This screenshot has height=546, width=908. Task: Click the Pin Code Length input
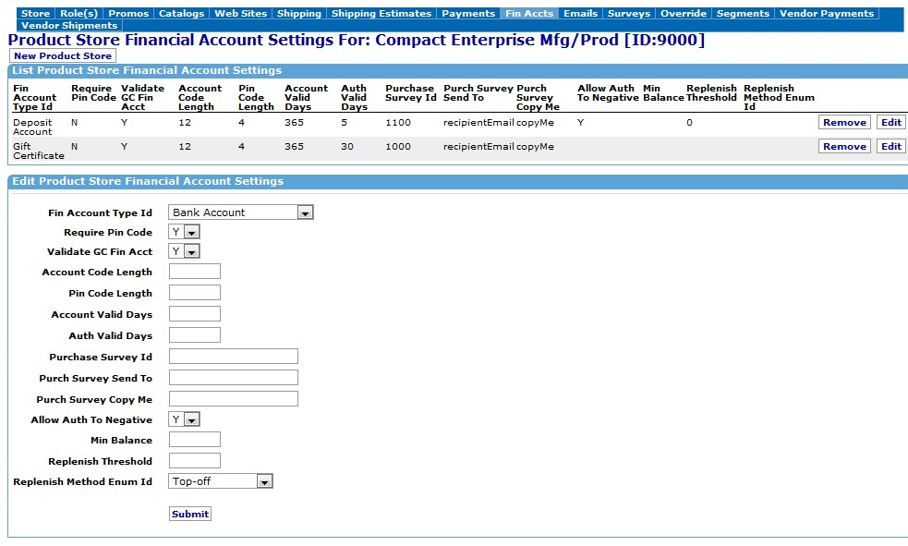pos(195,293)
